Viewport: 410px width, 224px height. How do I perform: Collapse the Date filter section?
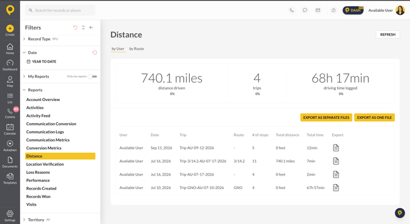pos(24,53)
